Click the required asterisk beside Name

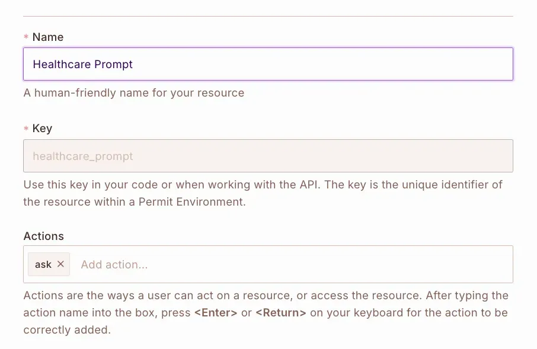26,37
